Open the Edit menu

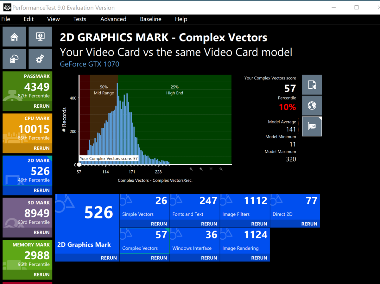pyautogui.click(x=28, y=19)
